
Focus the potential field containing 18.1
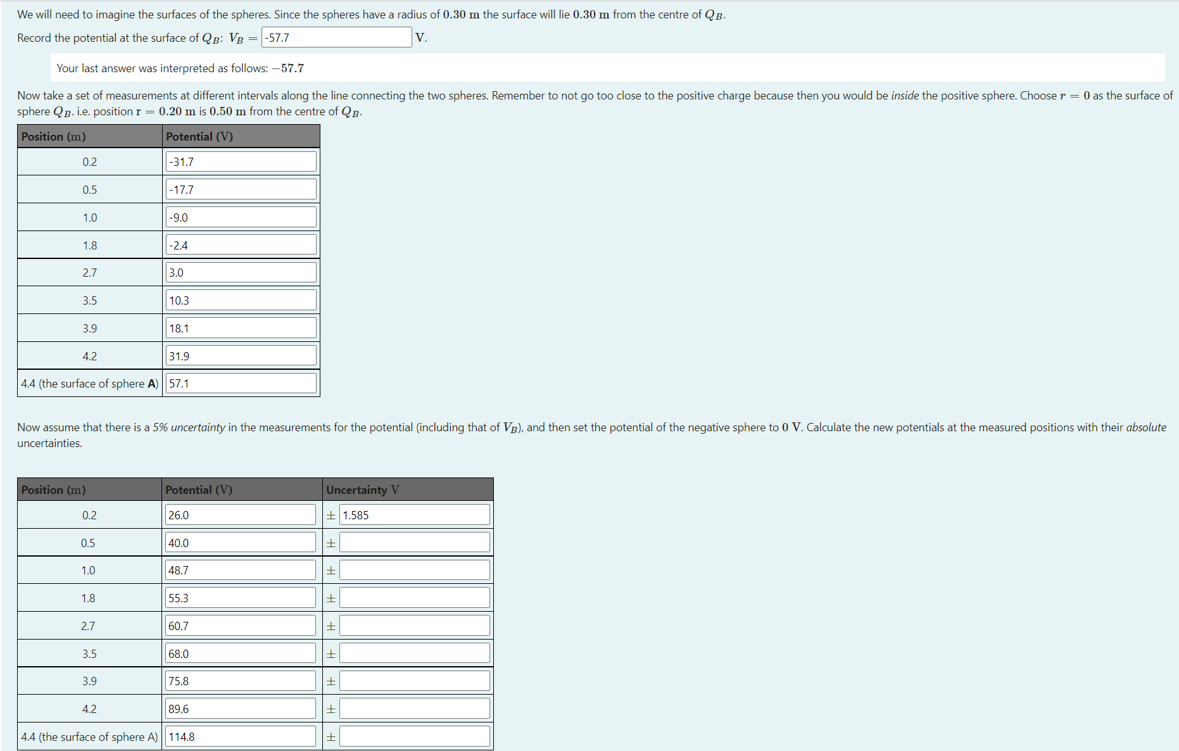241,328
